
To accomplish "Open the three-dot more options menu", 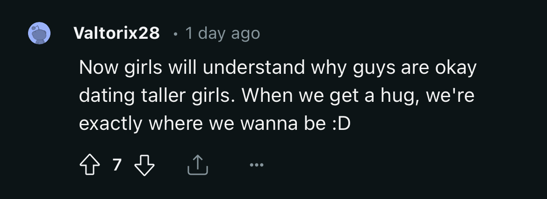I will pos(256,165).
